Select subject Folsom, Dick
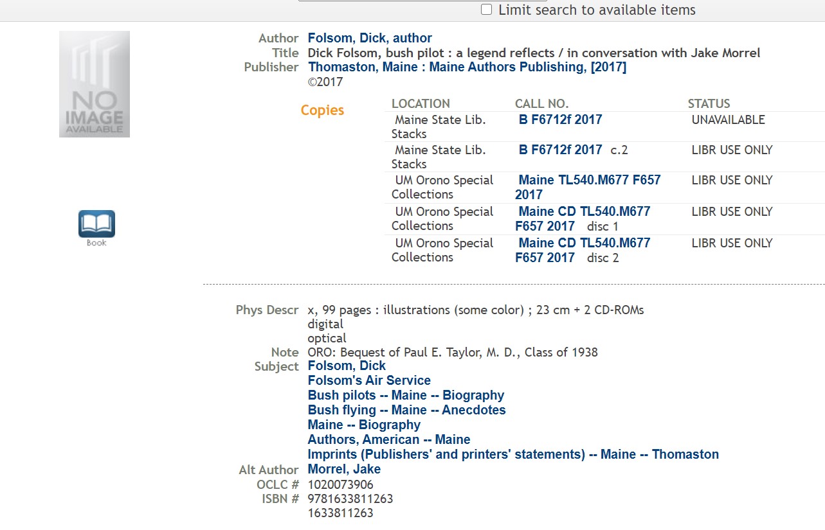Screen dimensions: 825x530 click(x=347, y=366)
